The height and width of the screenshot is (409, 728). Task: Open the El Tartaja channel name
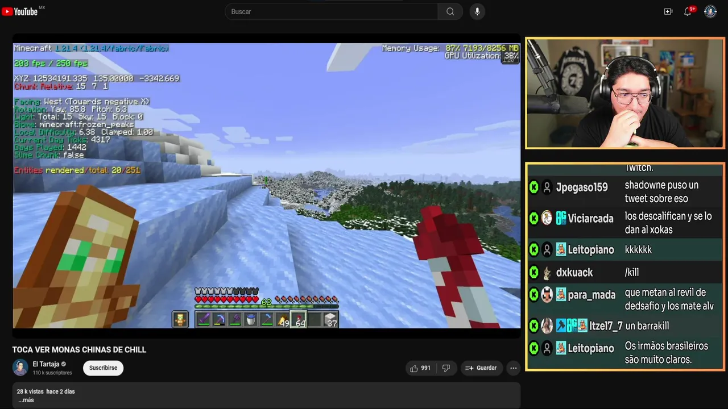(46, 364)
